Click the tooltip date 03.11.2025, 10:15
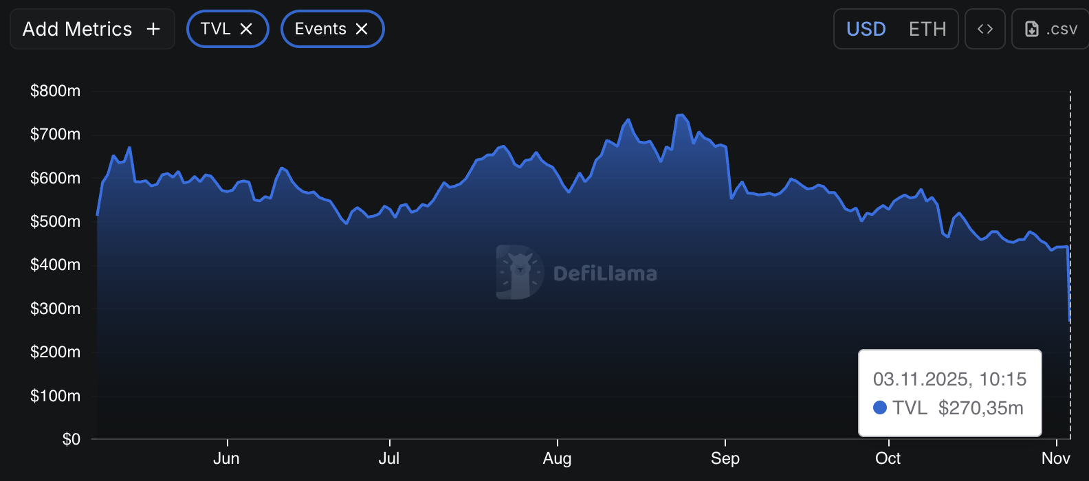The image size is (1089, 481). [949, 379]
